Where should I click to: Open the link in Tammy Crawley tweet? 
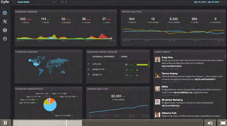click(205, 79)
